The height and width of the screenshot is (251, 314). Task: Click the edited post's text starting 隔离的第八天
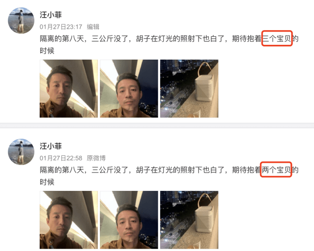tap(169, 44)
